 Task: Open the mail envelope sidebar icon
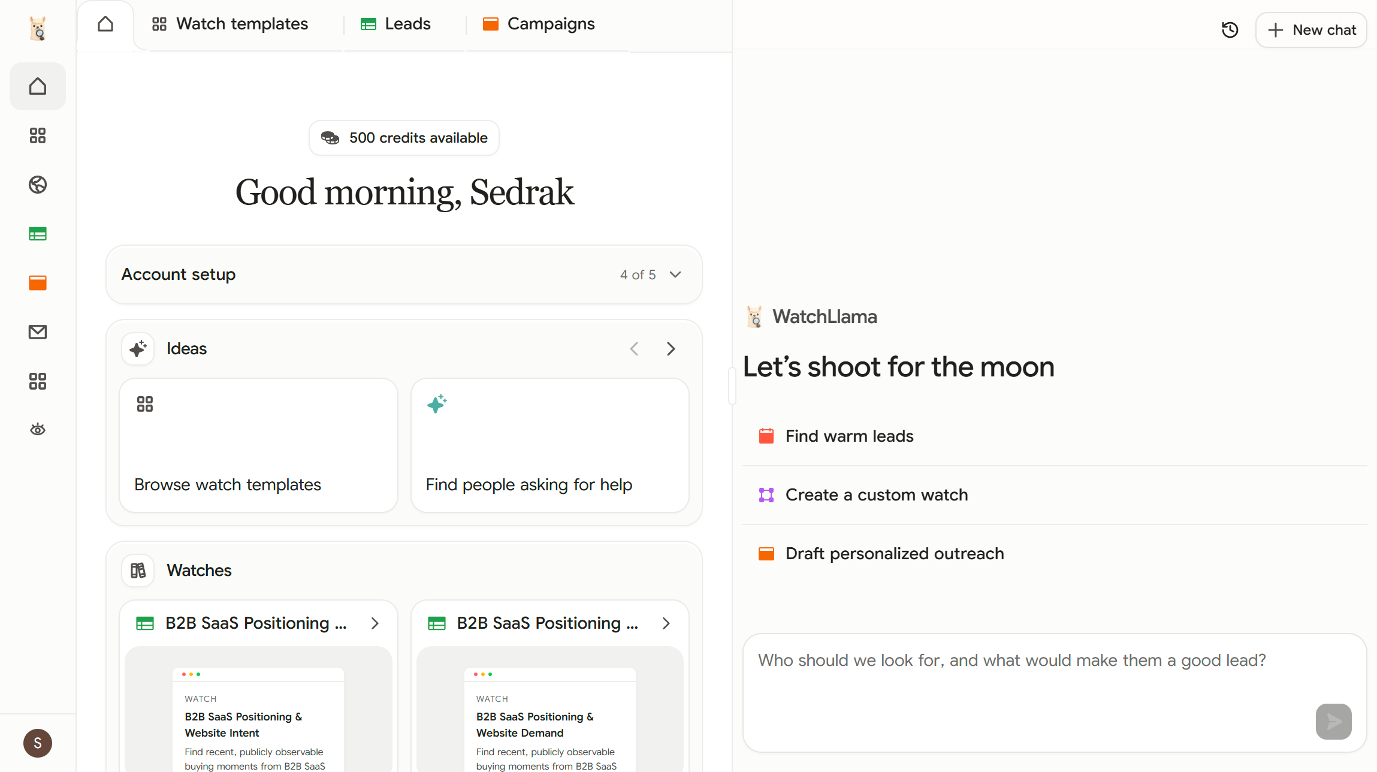tap(38, 332)
